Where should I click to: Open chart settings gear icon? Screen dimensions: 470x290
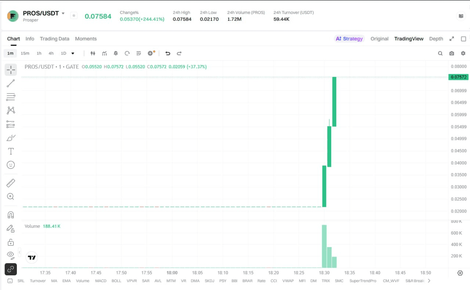point(463,53)
